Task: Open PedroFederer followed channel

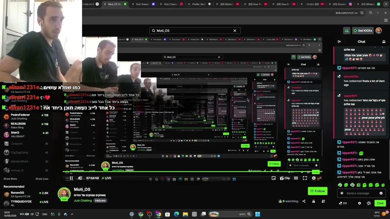Action: tap(26, 116)
